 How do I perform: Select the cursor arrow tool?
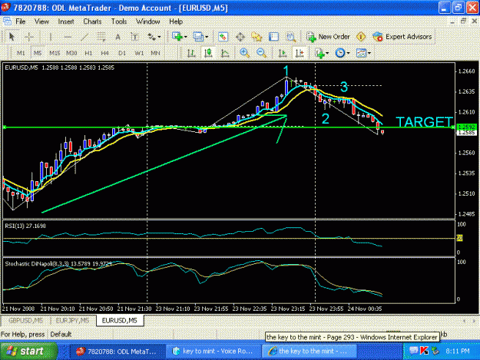pyautogui.click(x=12, y=37)
